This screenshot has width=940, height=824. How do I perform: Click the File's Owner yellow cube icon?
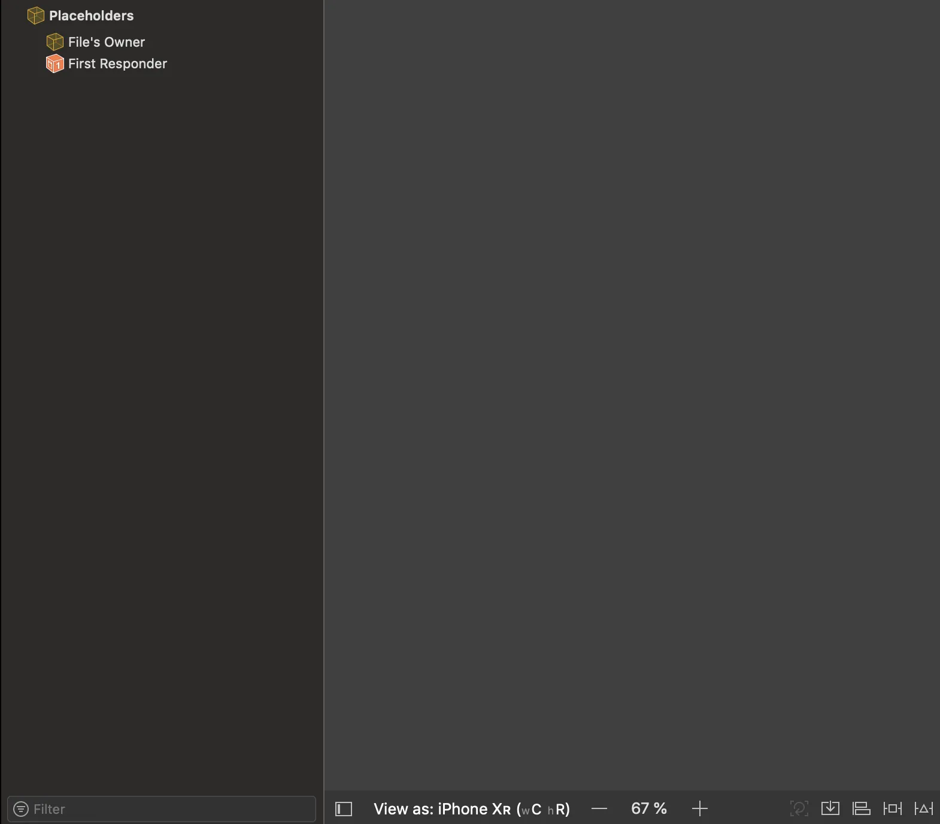pyautogui.click(x=55, y=42)
